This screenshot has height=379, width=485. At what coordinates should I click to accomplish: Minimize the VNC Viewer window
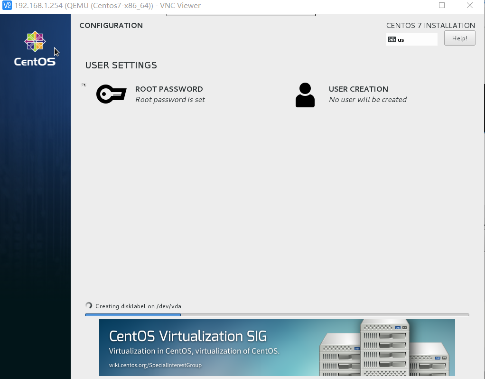414,5
